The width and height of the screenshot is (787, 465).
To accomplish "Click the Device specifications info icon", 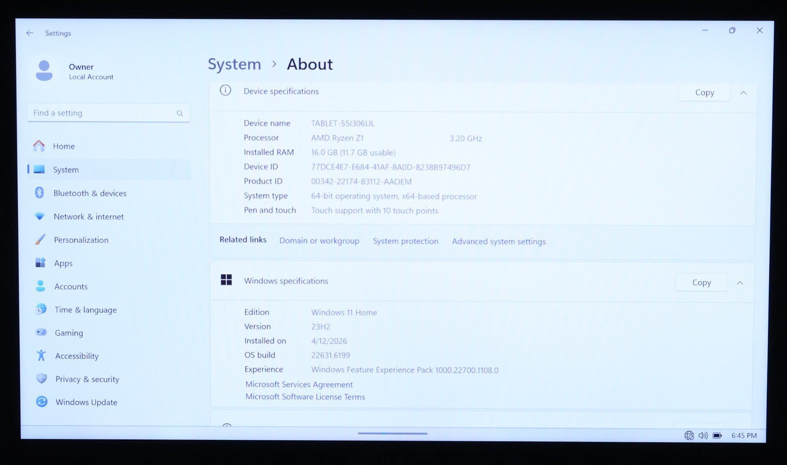I will pos(225,90).
